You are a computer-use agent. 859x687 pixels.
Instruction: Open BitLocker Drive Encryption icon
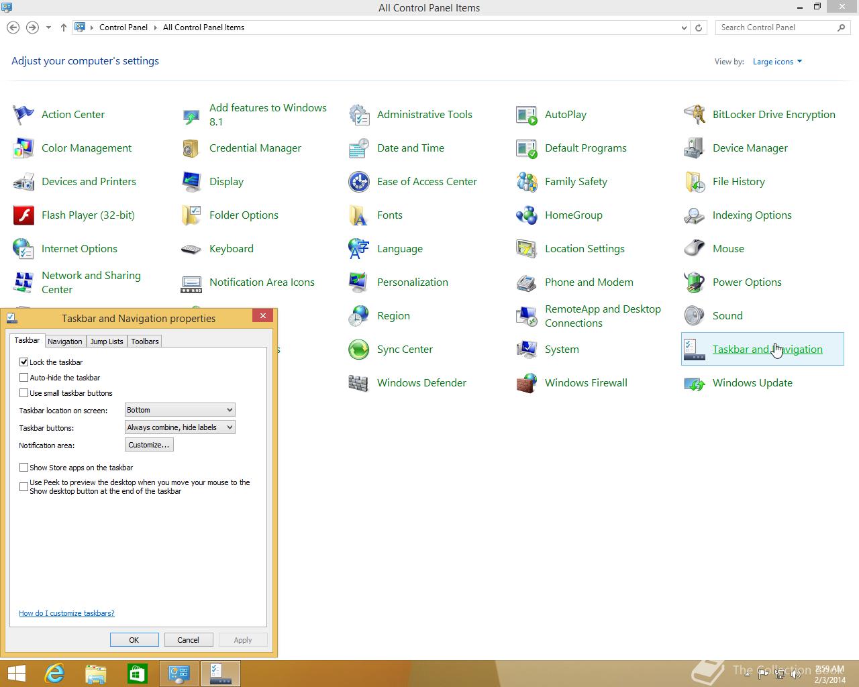coord(695,115)
